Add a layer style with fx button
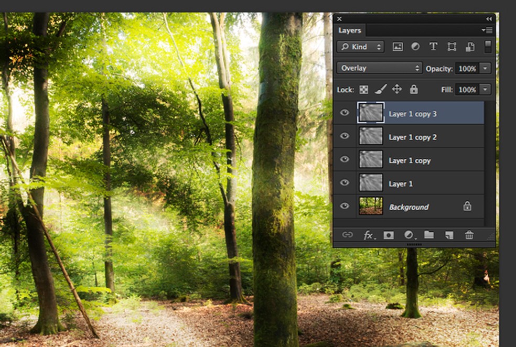 (369, 235)
